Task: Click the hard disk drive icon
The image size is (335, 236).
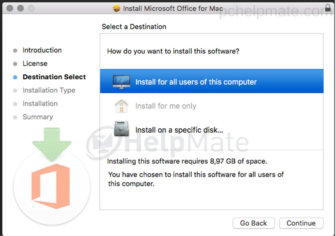Action: coord(121,129)
